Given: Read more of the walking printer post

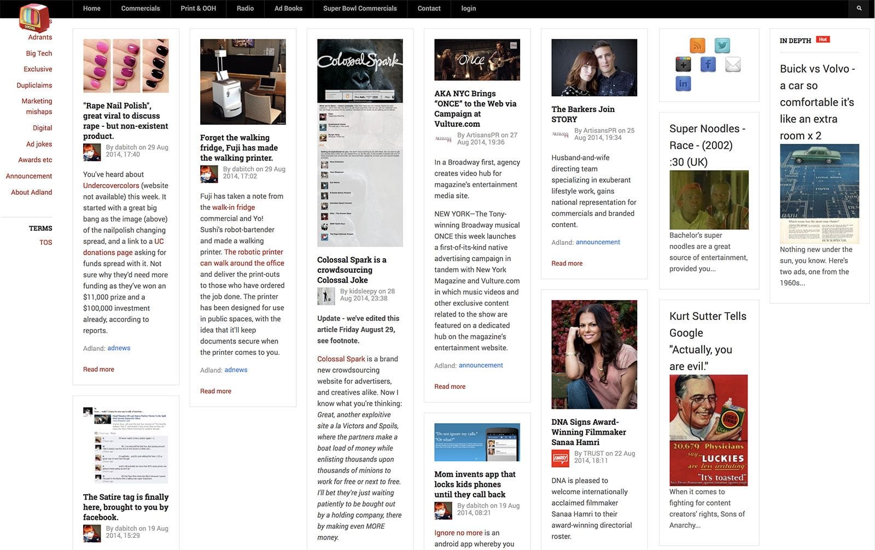Looking at the screenshot, I should [215, 391].
